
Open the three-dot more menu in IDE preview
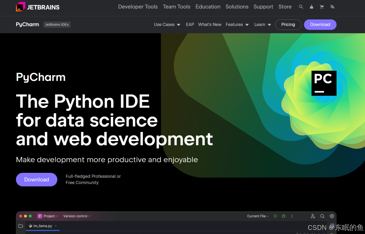pos(292,216)
